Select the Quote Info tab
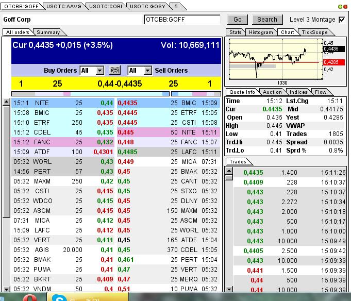 242,92
